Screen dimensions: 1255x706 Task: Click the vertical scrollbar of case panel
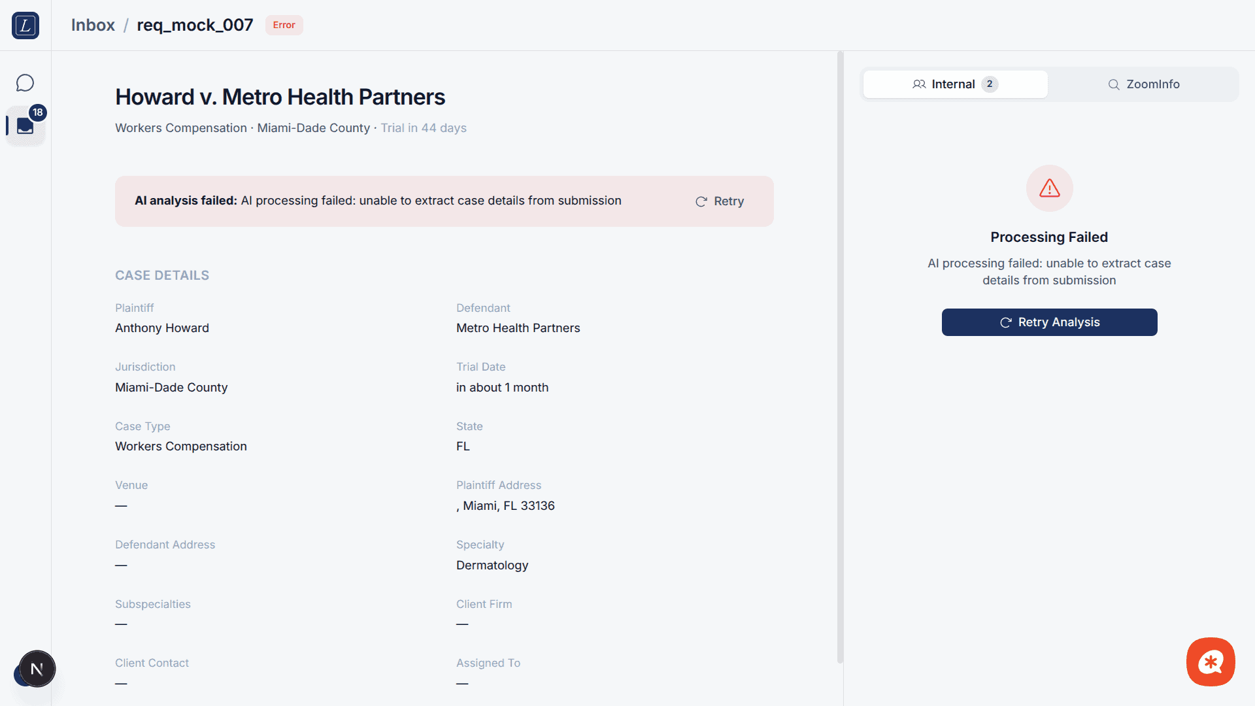coord(840,356)
